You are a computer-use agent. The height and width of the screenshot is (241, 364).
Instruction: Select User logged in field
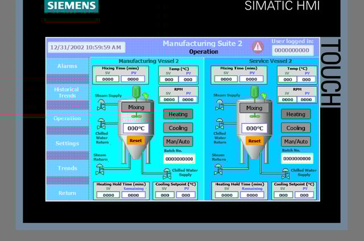click(x=292, y=50)
